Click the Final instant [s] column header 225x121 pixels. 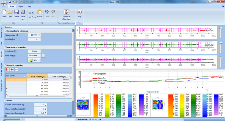click(59, 76)
